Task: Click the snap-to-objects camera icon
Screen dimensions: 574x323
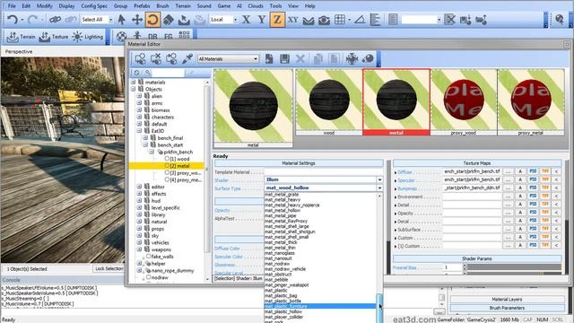Action: [x=324, y=20]
